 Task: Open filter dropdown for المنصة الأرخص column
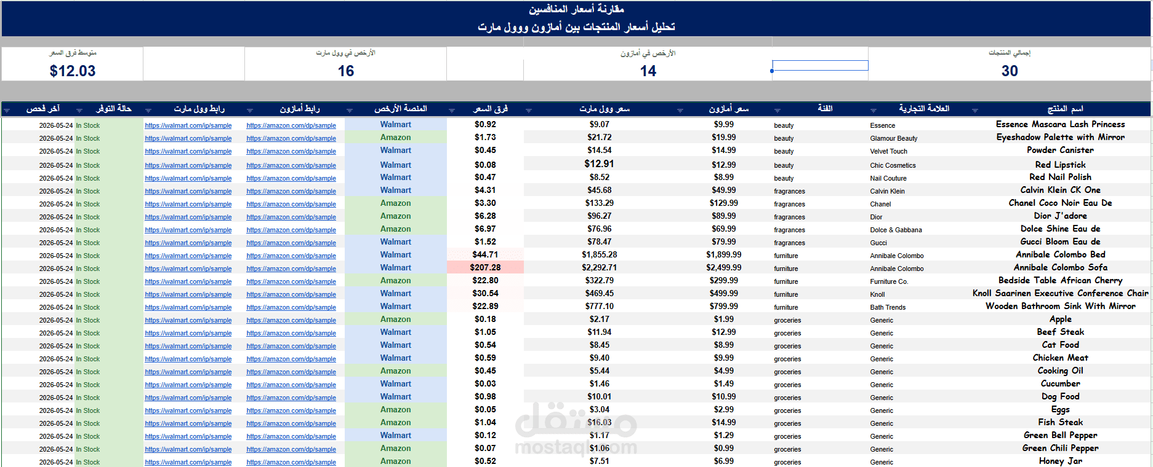tap(350, 111)
